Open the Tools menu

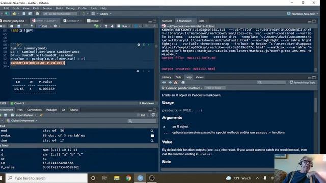93,8
